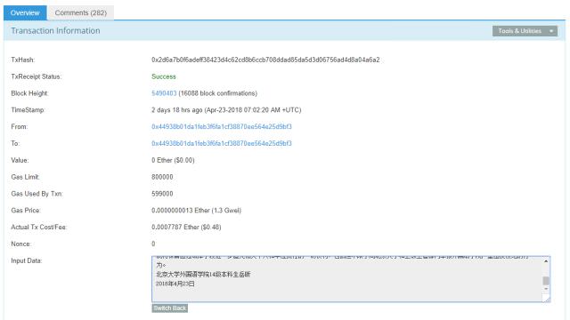Switch to the Overview tab
Image resolution: width=570 pixels, height=320 pixels.
pos(25,12)
